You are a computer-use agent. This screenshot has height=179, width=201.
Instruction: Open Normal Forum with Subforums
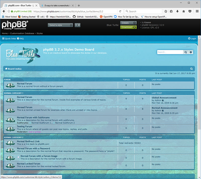[x=33, y=118]
